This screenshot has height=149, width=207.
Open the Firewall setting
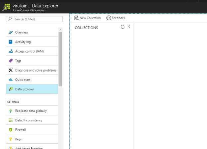(x=32, y=130)
